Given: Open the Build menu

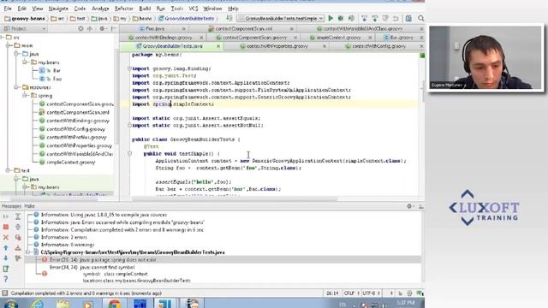Looking at the screenshot, I should coord(145,9).
